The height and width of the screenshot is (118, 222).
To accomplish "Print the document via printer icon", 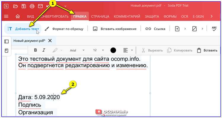I will tap(32, 6).
